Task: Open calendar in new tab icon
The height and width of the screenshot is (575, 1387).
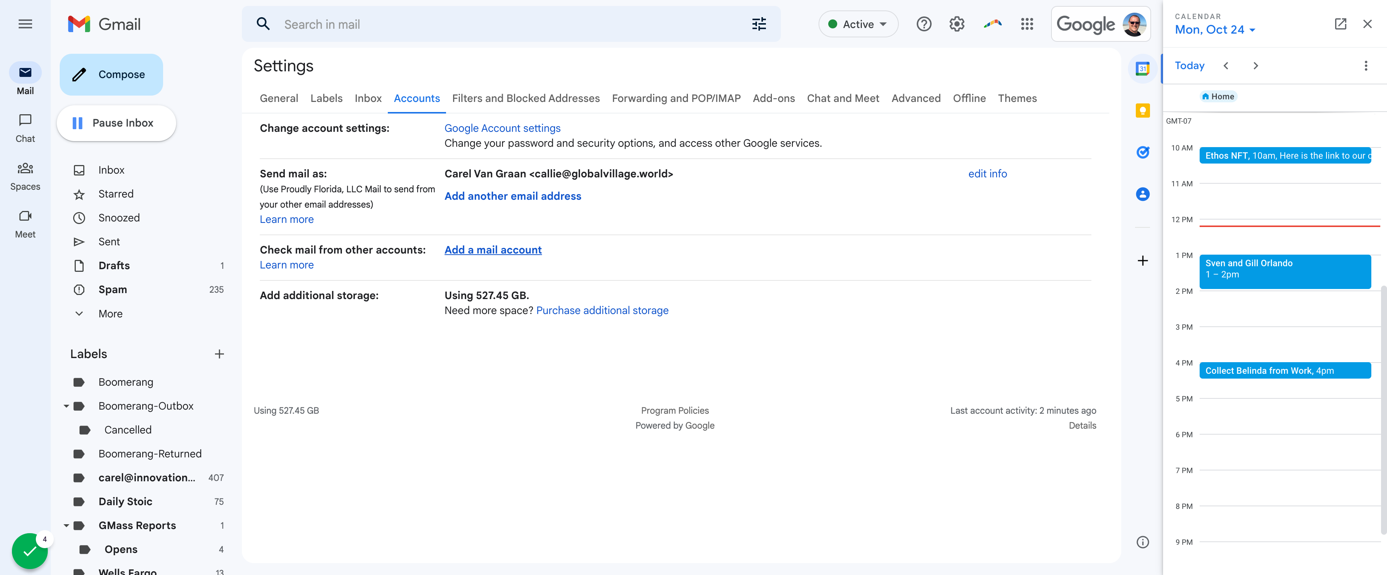Action: (x=1340, y=24)
